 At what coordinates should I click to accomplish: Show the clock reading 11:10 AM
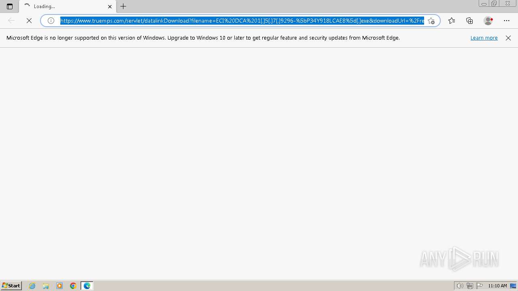[497, 286]
